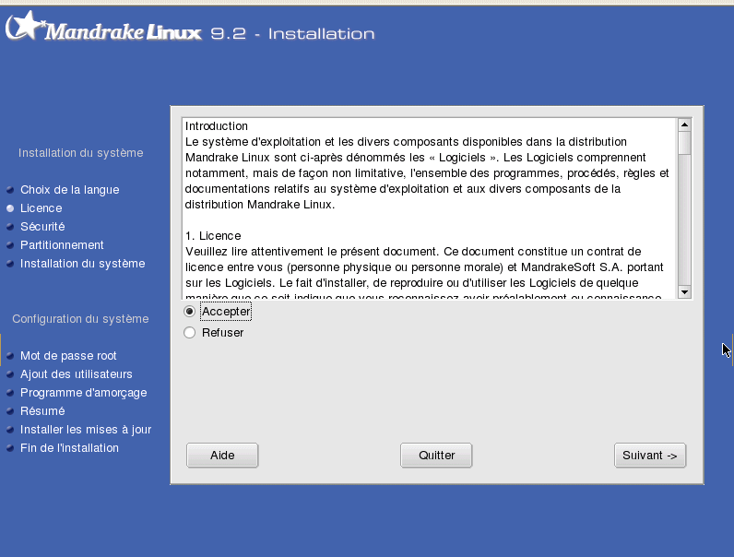
Task: Click the scroll down arrow of license text
Action: tap(684, 292)
